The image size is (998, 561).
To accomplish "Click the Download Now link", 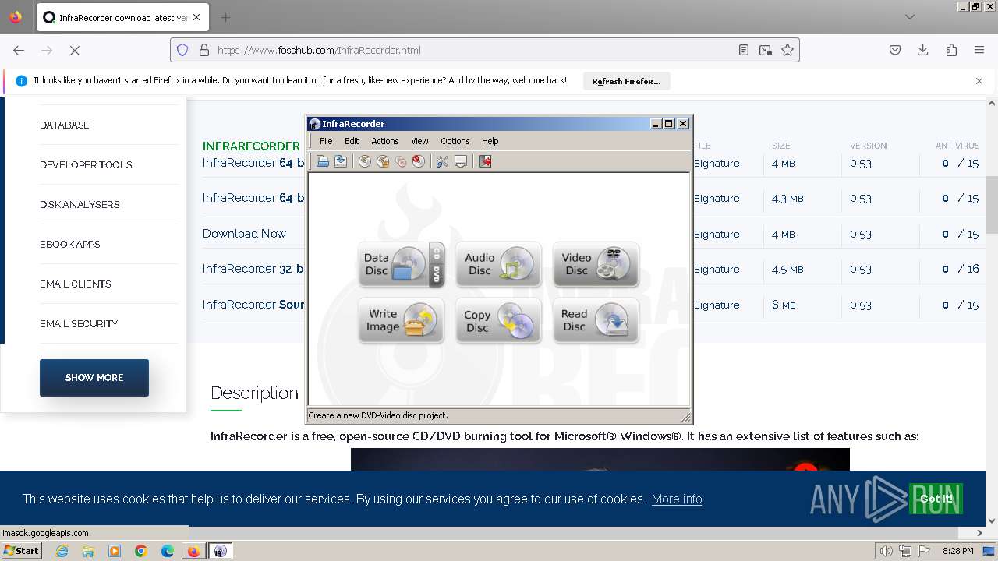I will point(244,233).
